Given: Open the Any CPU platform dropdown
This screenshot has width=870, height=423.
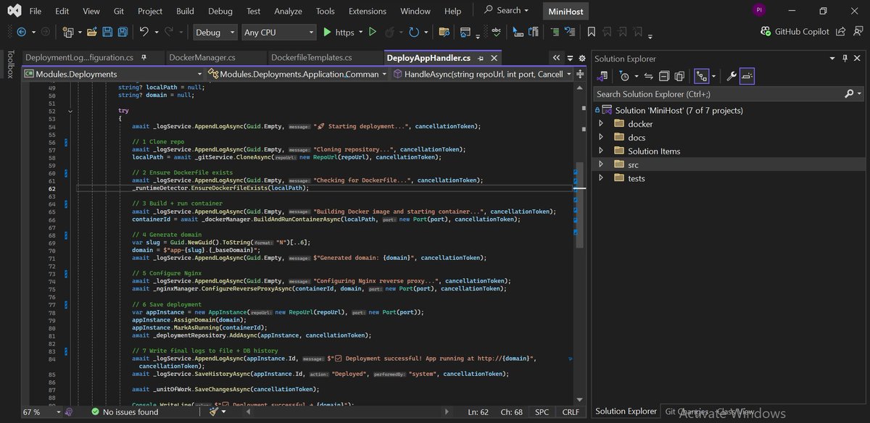Looking at the screenshot, I should 279,32.
